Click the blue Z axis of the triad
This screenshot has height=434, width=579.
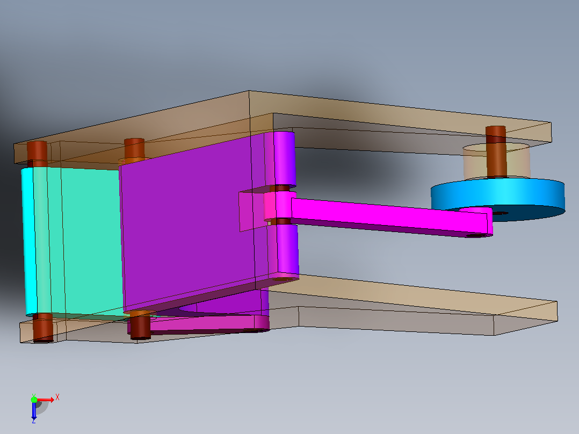click(x=34, y=411)
